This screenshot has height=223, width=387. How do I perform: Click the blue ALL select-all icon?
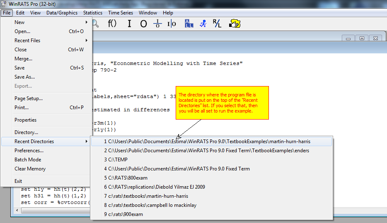(x=189, y=24)
